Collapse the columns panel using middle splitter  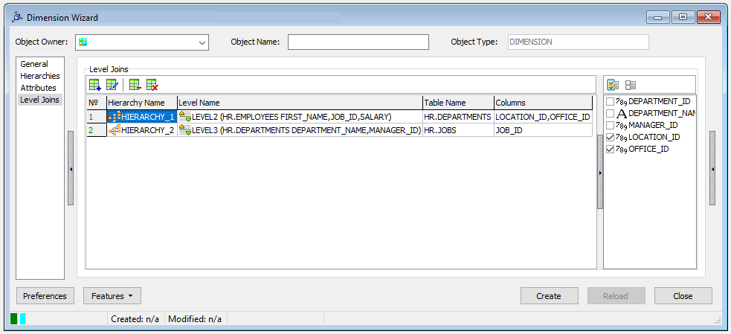tap(600, 173)
